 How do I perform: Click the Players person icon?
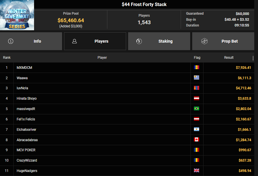(74, 41)
